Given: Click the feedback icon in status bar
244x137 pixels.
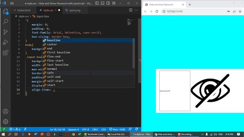Looking at the screenshot, I should (130, 129).
